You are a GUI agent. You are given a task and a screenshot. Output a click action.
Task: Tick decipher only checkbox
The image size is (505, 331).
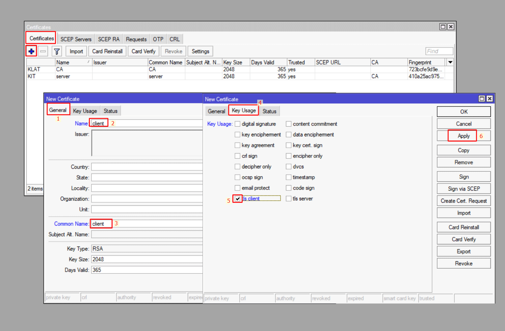238,167
